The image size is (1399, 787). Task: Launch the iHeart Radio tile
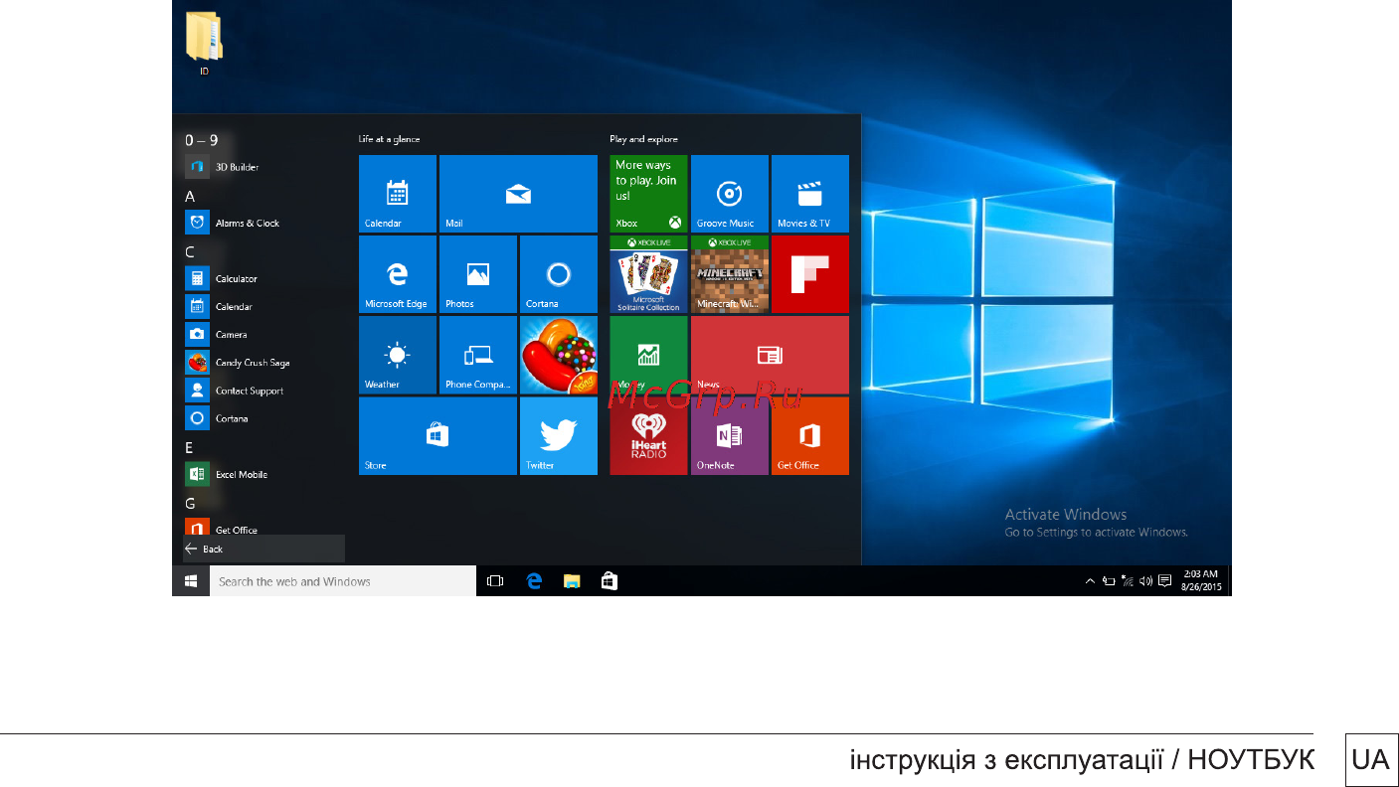click(x=648, y=435)
